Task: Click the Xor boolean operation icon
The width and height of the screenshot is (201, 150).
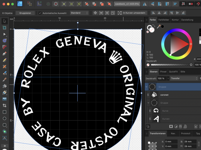Action: click(109, 4)
